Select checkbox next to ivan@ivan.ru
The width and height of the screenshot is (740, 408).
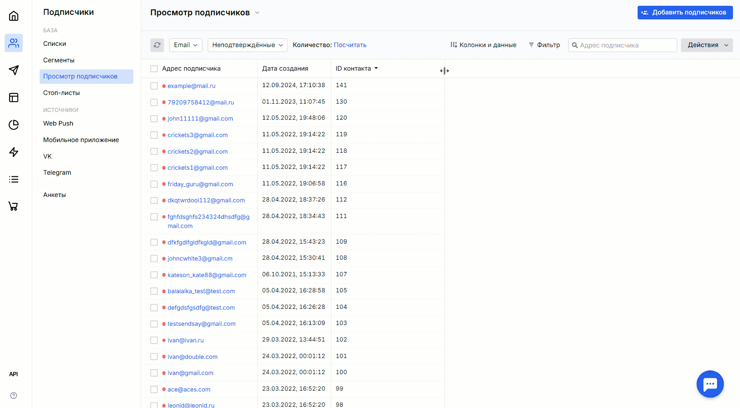point(154,340)
